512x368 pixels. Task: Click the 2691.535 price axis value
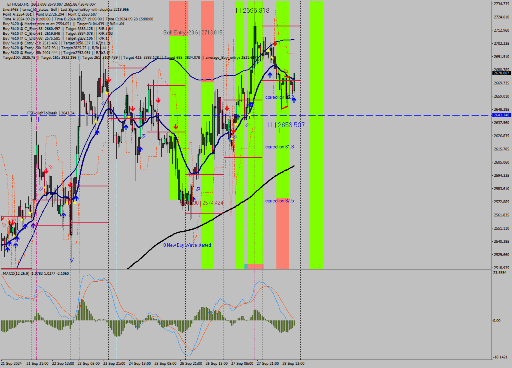502,56
